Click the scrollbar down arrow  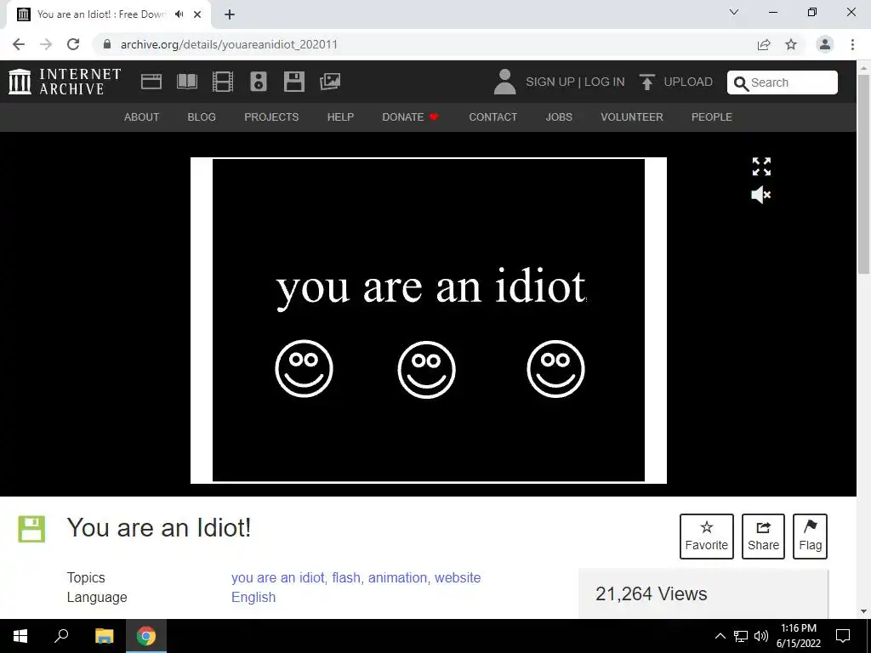pos(864,611)
